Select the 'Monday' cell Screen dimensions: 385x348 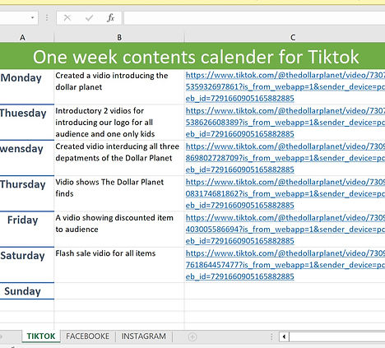pos(27,86)
